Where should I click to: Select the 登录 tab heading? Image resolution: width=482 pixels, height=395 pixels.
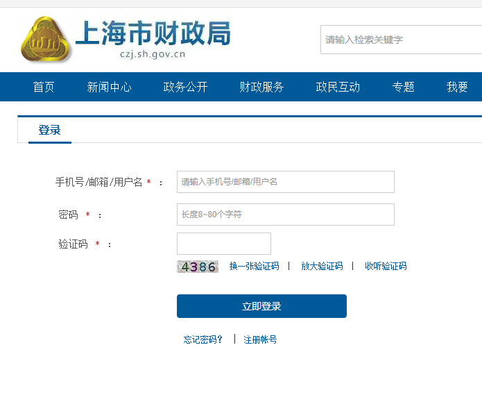[x=49, y=130]
